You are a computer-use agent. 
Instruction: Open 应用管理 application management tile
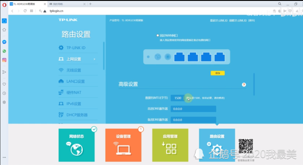tap(170, 145)
